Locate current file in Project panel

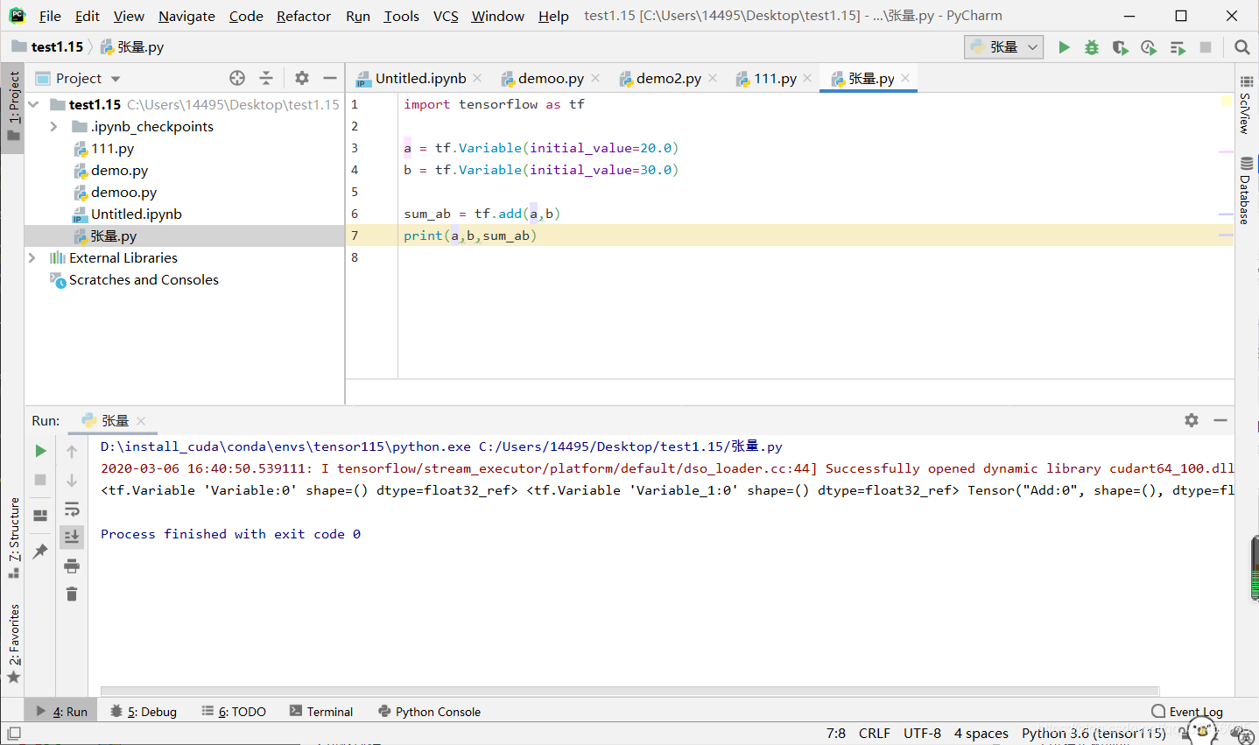point(237,78)
